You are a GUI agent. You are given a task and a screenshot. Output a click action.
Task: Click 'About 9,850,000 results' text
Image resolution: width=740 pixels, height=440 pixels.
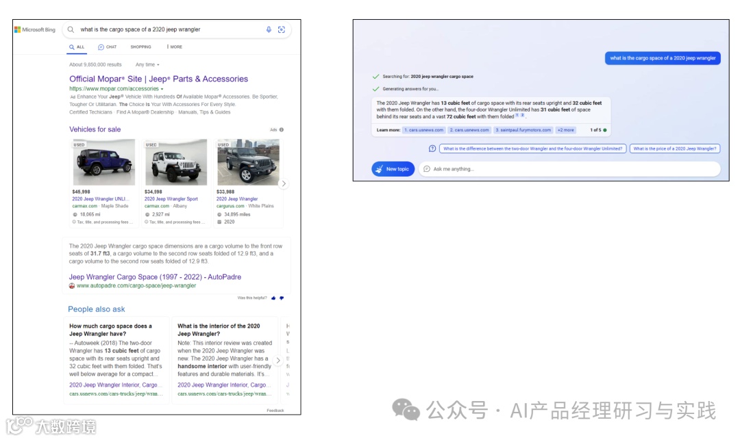(x=95, y=64)
